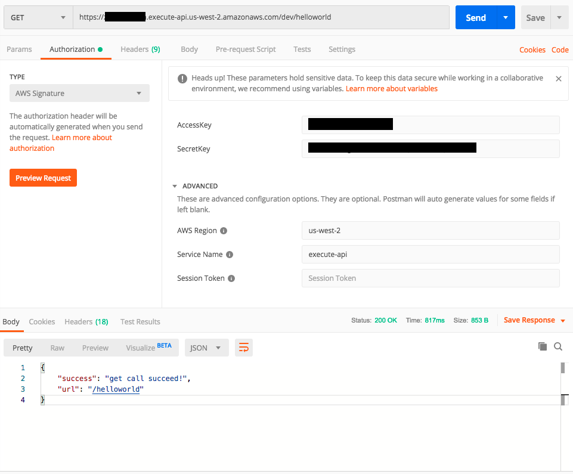
Task: Copy the response body using the copy icon
Action: 542,346
